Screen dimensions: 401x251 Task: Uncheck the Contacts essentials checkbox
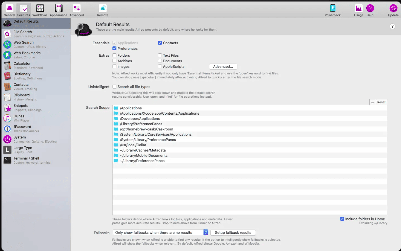[x=160, y=43]
